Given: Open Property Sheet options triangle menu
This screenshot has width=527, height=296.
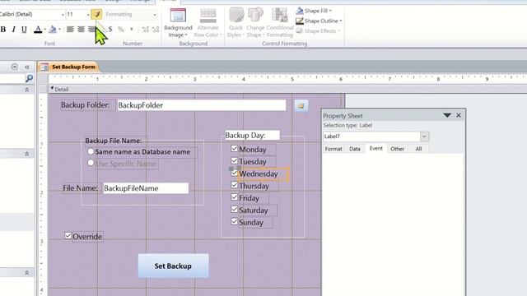Looking at the screenshot, I should point(447,115).
